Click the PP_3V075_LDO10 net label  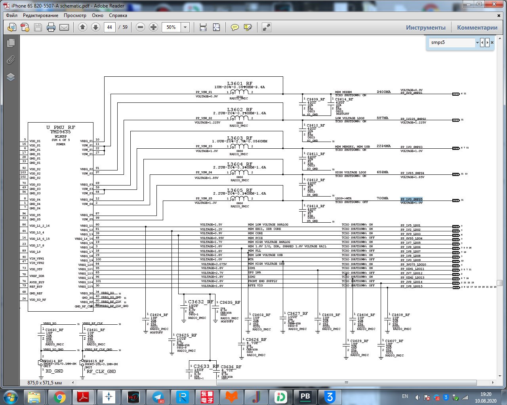coord(414,265)
